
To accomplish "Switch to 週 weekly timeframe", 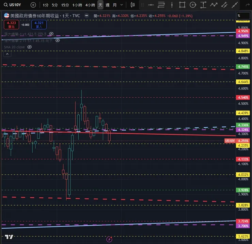I will point(108,5).
